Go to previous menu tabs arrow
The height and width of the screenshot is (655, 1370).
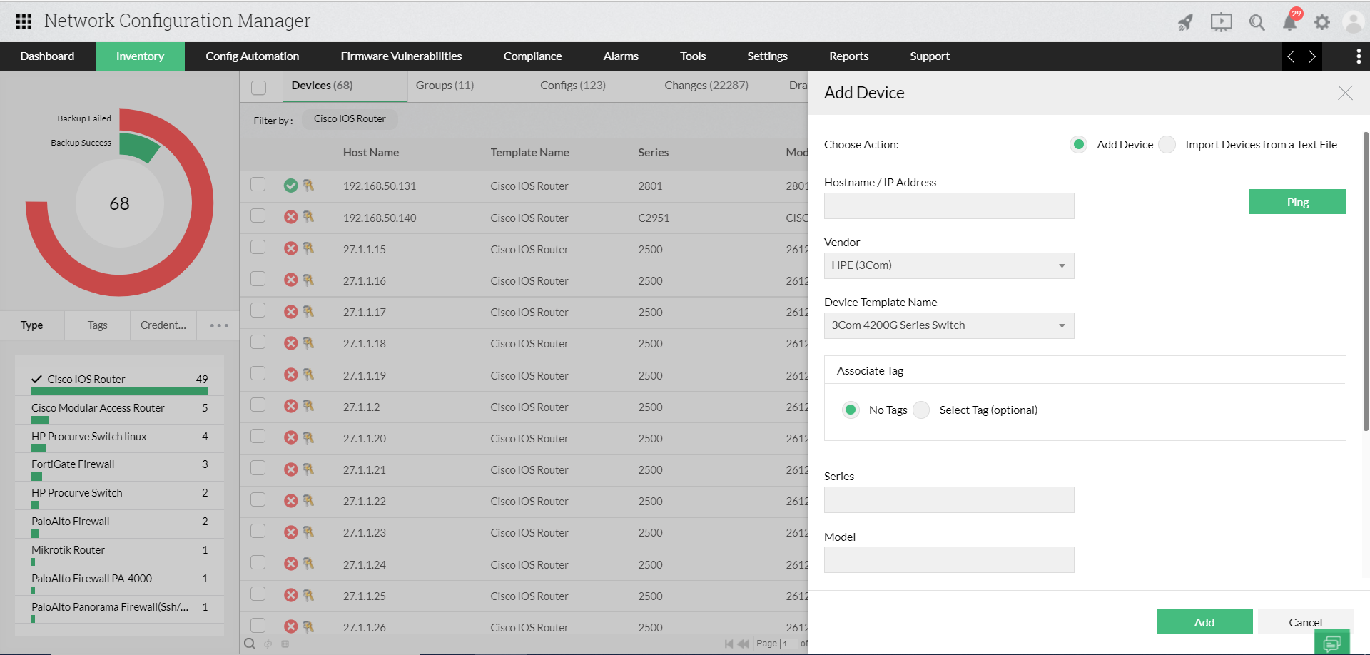(1291, 56)
